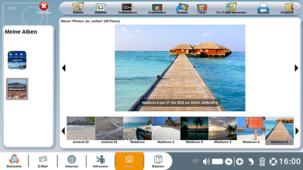Go to previous photo with left arrow
This screenshot has width=303, height=170.
tap(64, 68)
